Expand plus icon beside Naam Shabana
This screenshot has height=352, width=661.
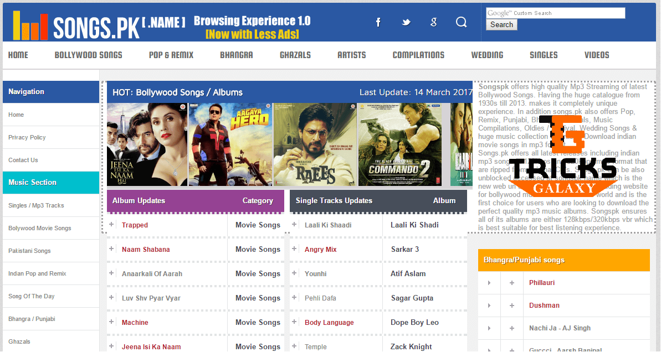[x=111, y=249]
